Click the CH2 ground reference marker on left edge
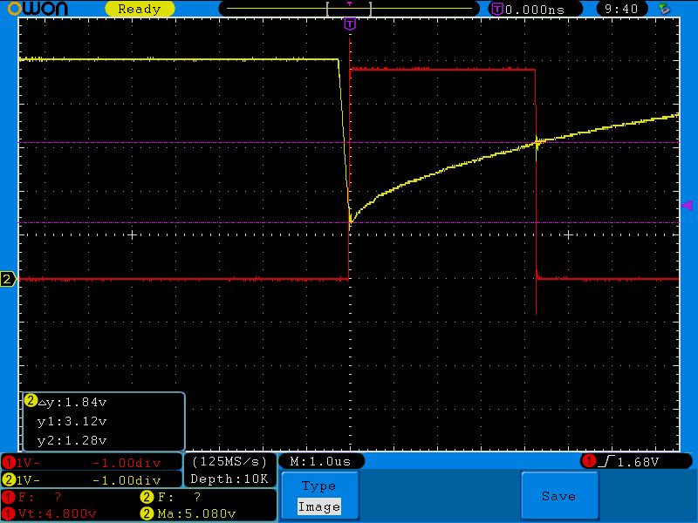The width and height of the screenshot is (698, 523). [7, 279]
